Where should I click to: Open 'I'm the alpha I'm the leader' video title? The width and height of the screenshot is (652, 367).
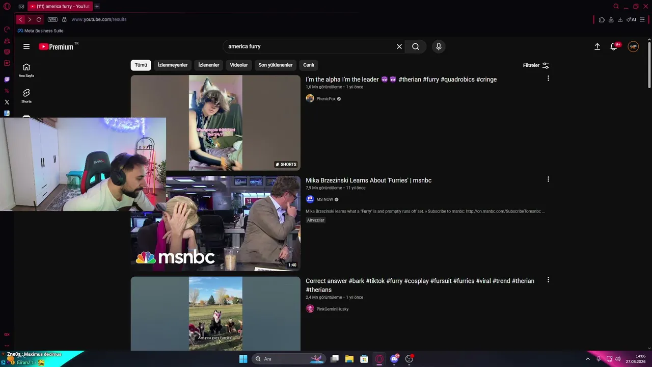click(x=401, y=80)
